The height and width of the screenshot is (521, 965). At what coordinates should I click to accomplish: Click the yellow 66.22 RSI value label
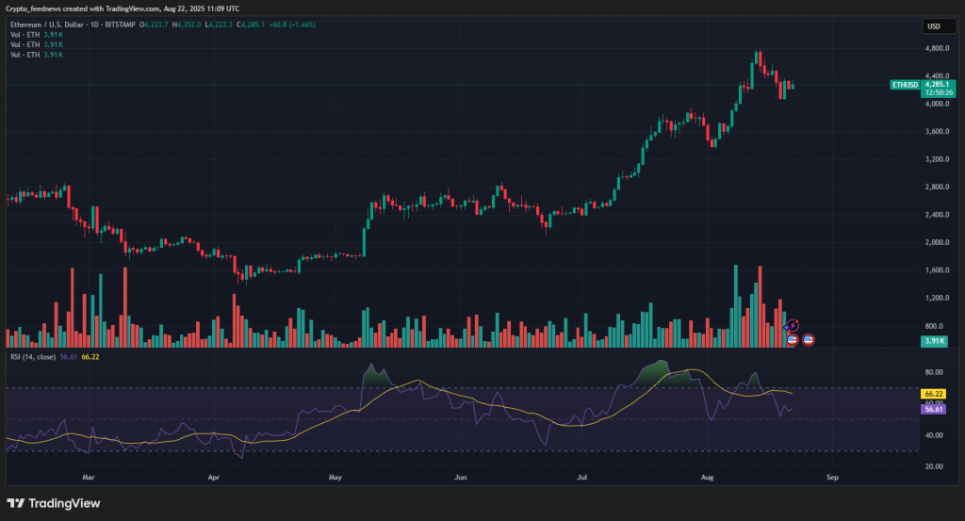[934, 394]
